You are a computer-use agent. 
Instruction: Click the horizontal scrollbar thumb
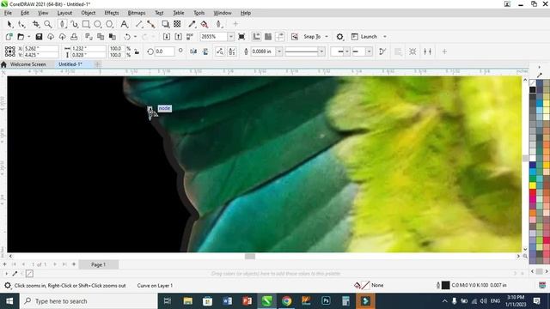250,257
